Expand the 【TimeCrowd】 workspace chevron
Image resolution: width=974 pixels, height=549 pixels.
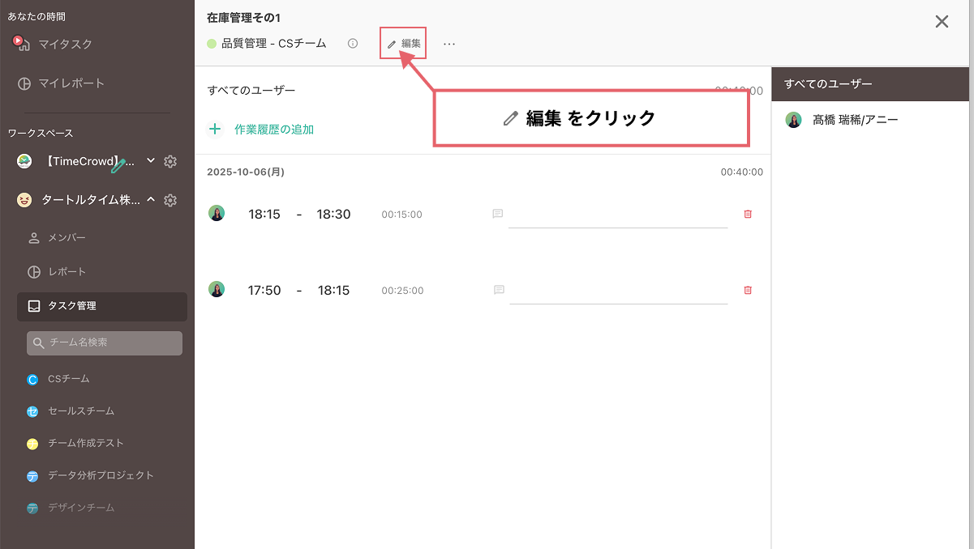[x=150, y=161]
